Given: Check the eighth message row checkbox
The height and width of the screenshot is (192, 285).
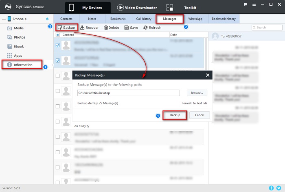Looking at the screenshot, I should click(58, 152).
